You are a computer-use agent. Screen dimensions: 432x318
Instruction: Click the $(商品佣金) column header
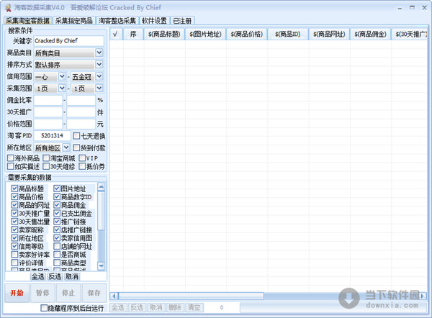coord(370,34)
